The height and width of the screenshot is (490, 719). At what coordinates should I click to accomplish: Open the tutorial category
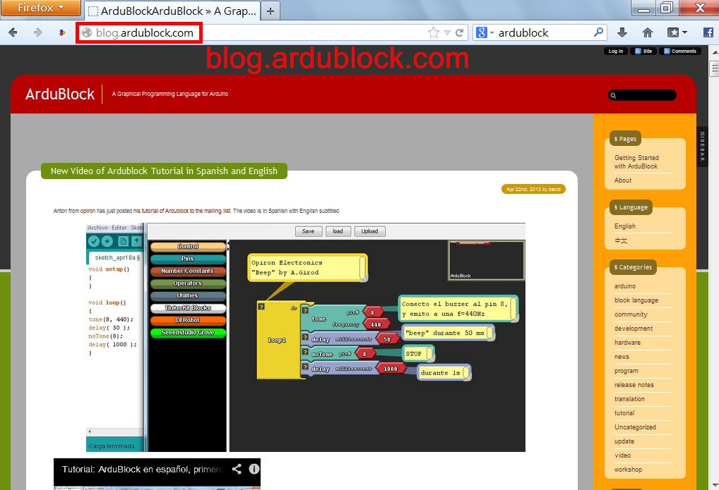(624, 413)
